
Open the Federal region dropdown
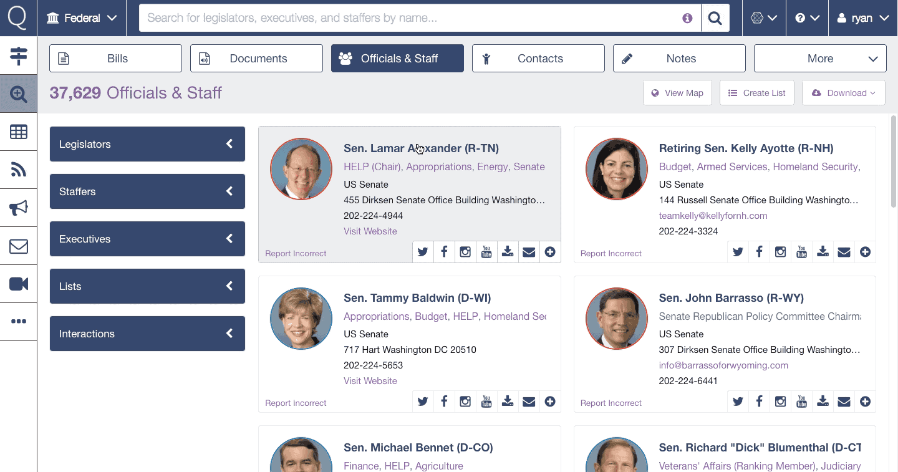tap(82, 18)
